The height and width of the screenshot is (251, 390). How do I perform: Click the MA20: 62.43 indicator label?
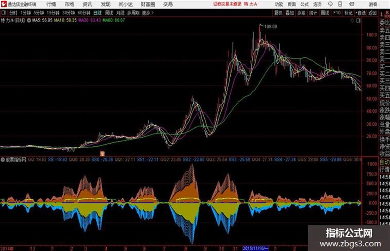click(x=90, y=20)
